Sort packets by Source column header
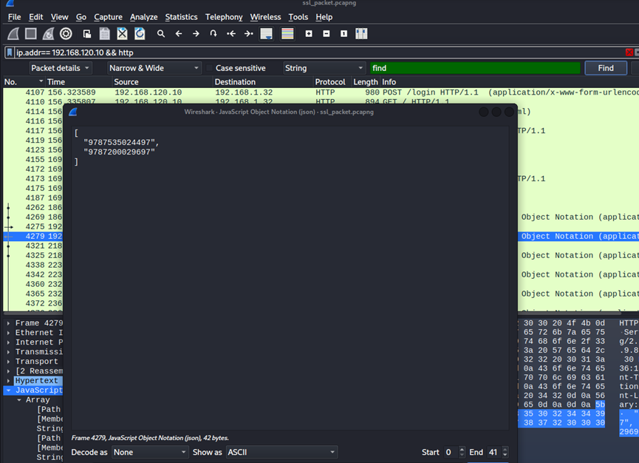The width and height of the screenshot is (639, 463). tap(163, 82)
